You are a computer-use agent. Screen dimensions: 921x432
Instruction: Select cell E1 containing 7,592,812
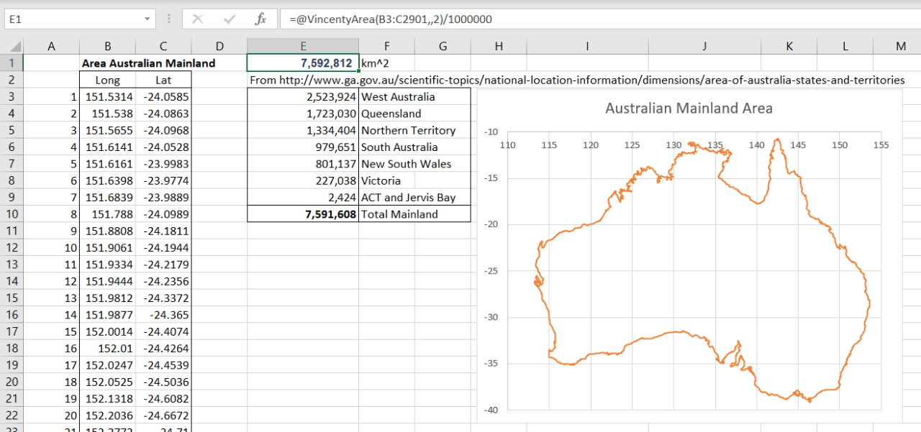(302, 63)
